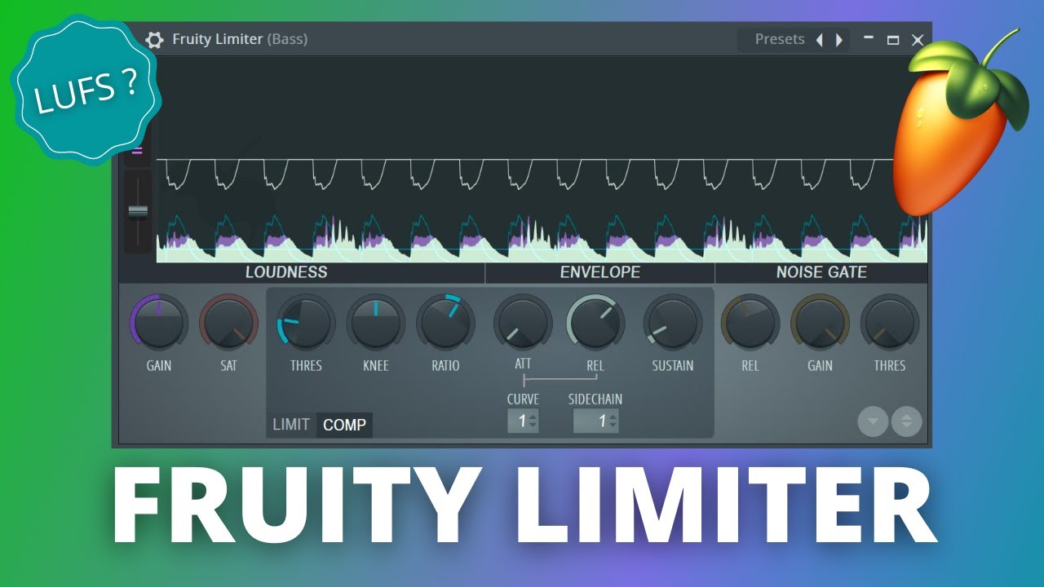
Task: Click the envelope REL release knob
Action: point(595,323)
